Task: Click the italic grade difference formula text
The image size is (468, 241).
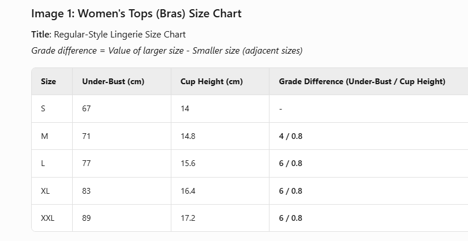Action: (167, 51)
